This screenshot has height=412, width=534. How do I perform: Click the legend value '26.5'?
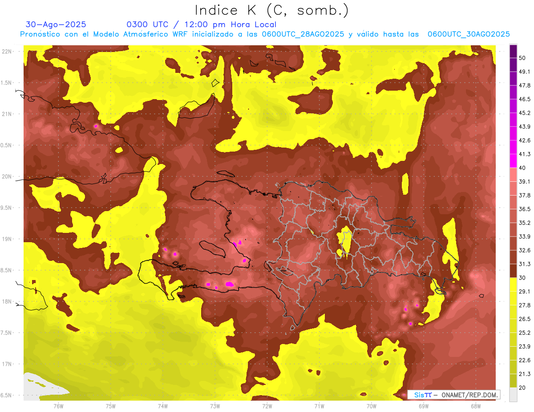(524, 319)
